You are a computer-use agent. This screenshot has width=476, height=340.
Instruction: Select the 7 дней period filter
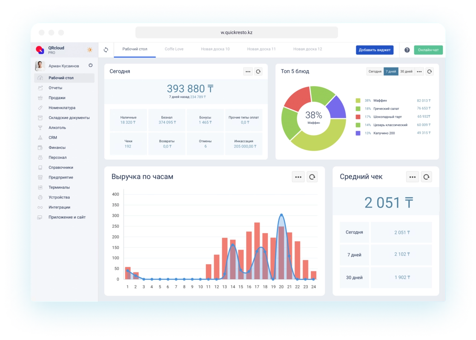pyautogui.click(x=391, y=71)
